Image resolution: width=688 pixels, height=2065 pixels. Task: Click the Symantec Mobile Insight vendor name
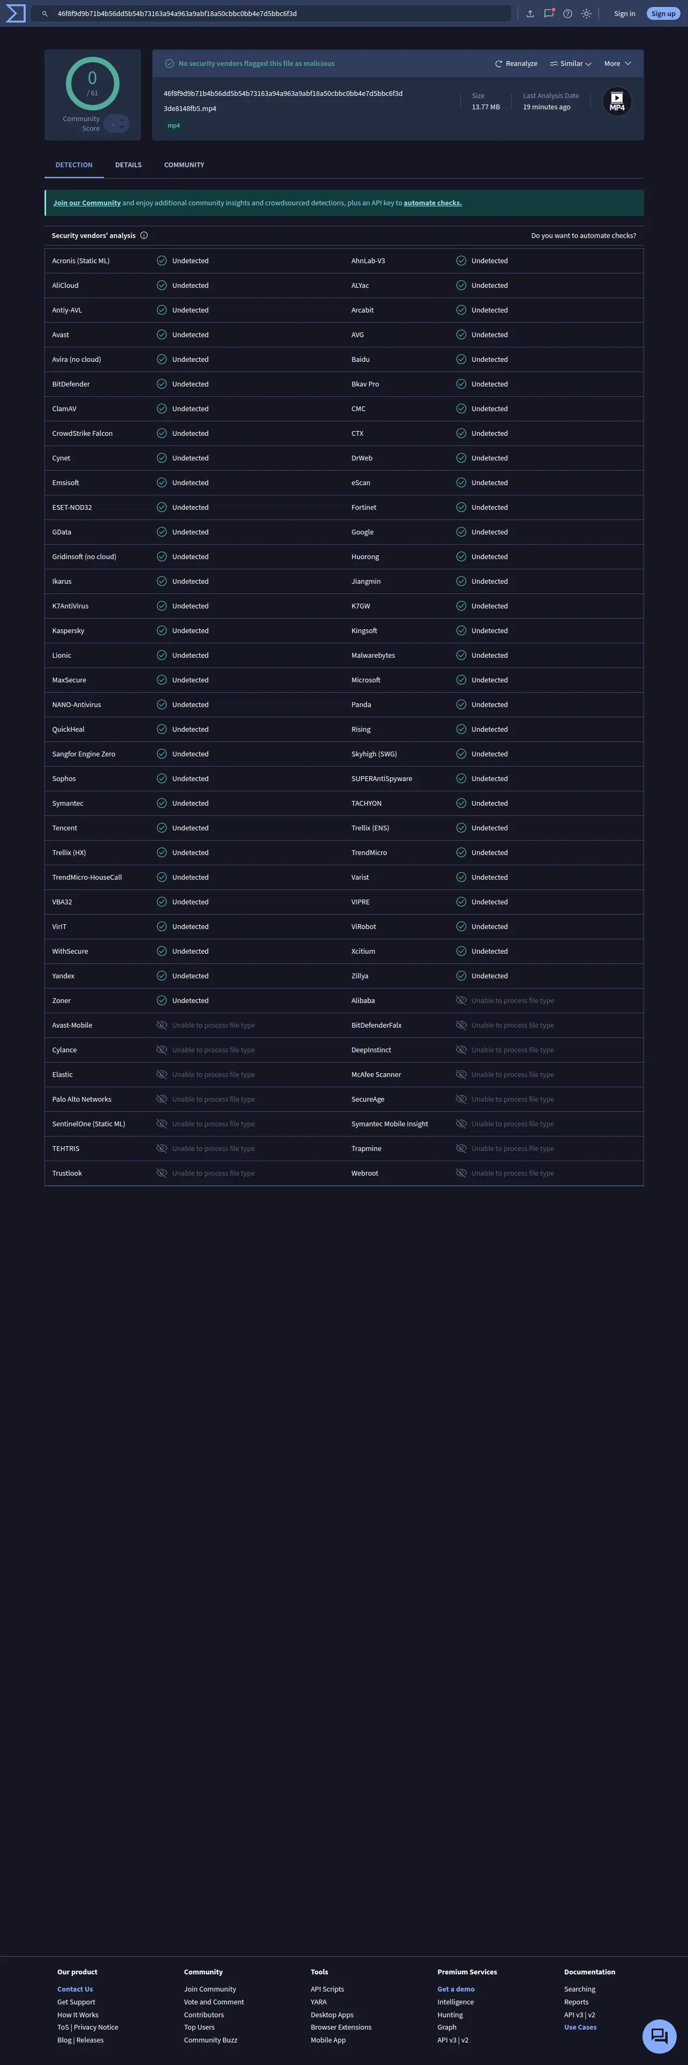(x=390, y=1124)
